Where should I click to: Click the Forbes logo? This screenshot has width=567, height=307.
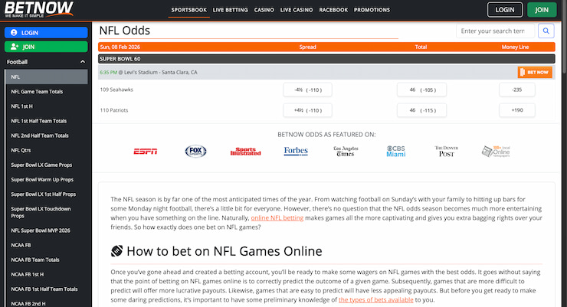click(296, 151)
